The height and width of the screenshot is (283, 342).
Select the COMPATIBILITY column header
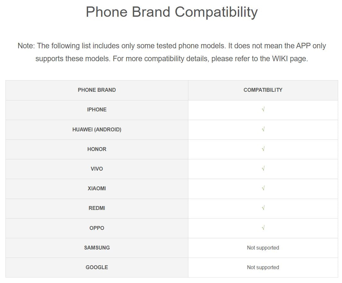pos(263,90)
